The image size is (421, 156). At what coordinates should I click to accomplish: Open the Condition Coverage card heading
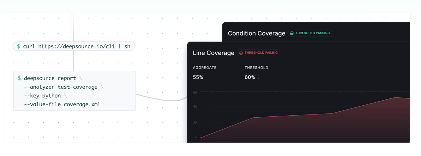pyautogui.click(x=256, y=33)
